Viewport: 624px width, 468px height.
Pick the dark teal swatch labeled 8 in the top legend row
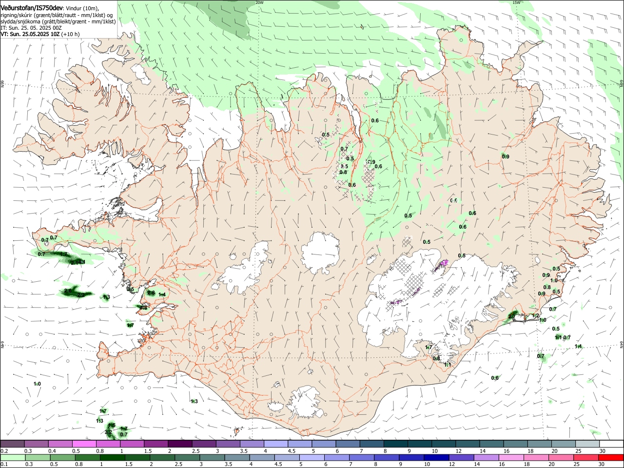(x=396, y=444)
